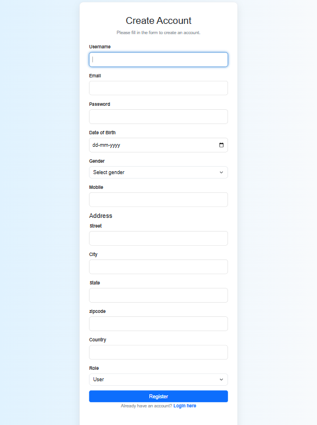
Task: Select the Country input field
Action: pos(158,352)
